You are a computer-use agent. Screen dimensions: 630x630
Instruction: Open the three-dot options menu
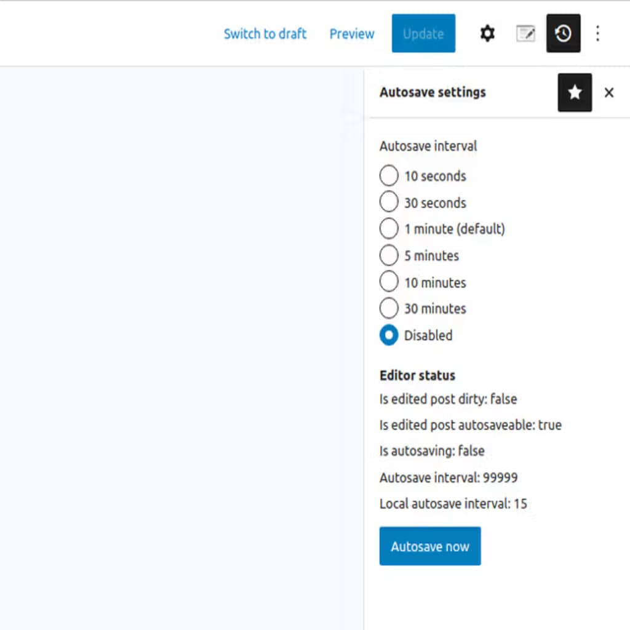click(x=597, y=33)
